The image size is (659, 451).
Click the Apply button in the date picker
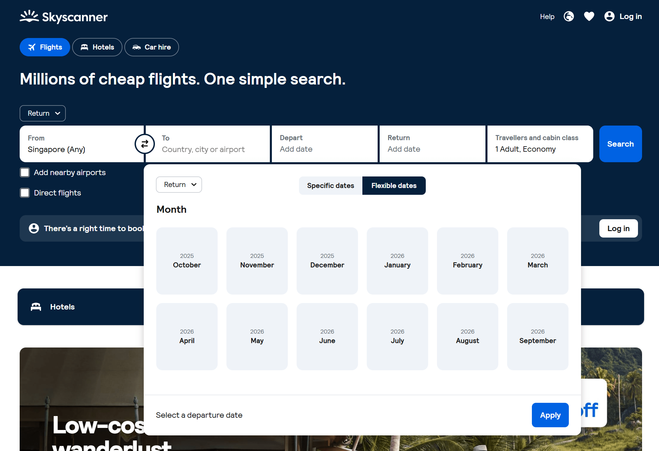550,415
